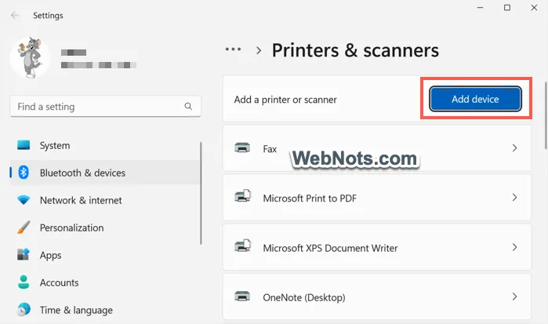Click the Bluetooth icon in sidebar
The image size is (548, 324).
[24, 172]
